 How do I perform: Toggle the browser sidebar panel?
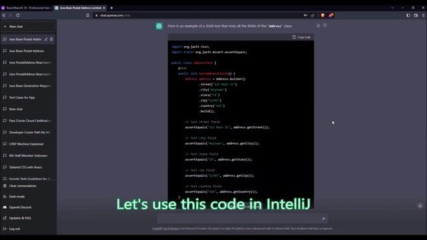(x=408, y=15)
